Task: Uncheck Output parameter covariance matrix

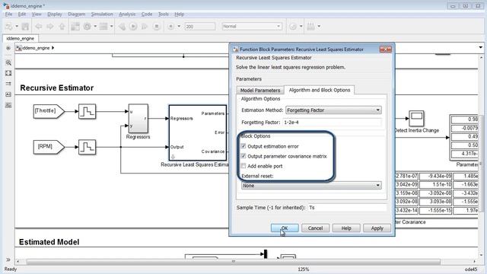Action: point(243,156)
